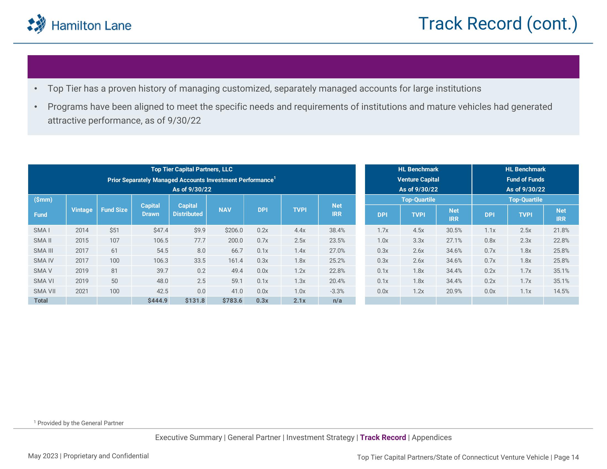Click Fund of Funds Top-Quartile subheader
607x469 pixels.
click(526, 199)
